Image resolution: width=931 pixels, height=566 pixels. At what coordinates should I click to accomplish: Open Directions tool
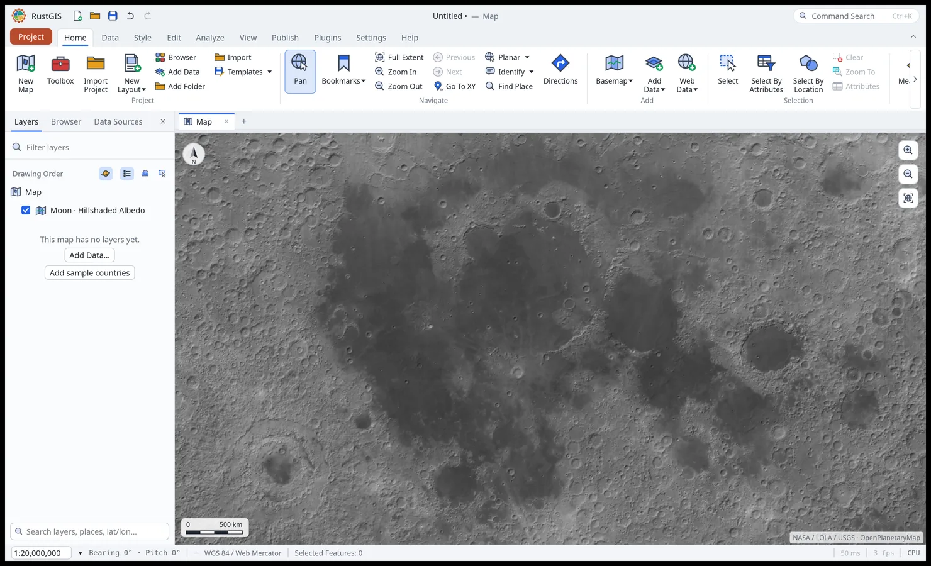pyautogui.click(x=560, y=70)
